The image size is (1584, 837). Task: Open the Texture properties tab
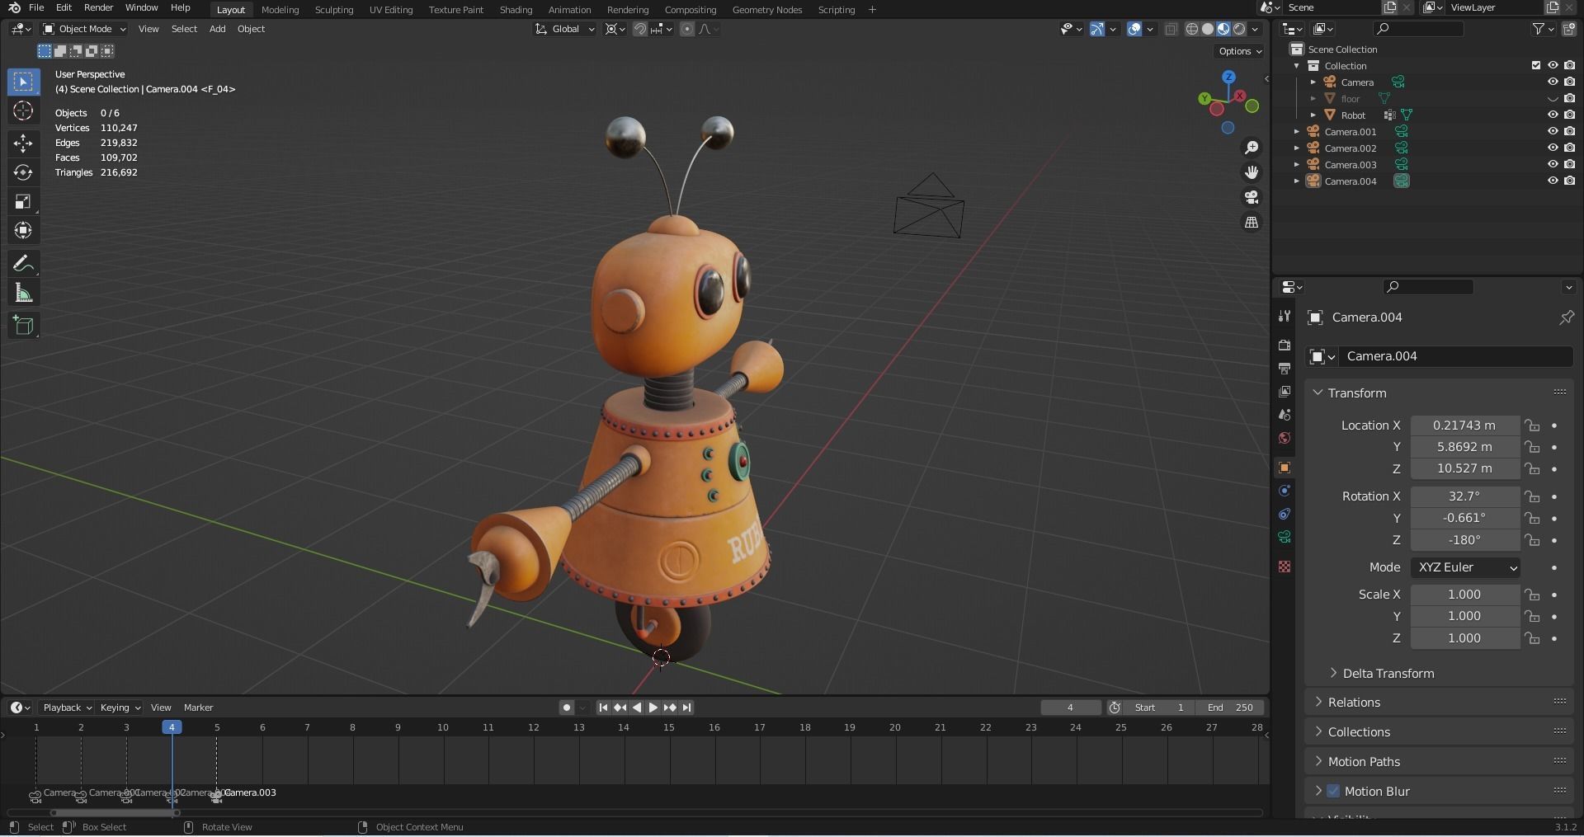(1285, 567)
